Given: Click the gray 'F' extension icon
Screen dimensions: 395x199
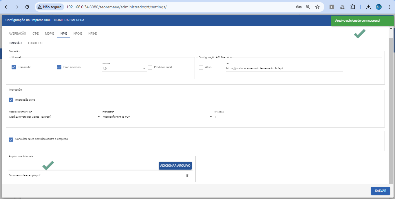Looking at the screenshot, I should coord(332,7).
